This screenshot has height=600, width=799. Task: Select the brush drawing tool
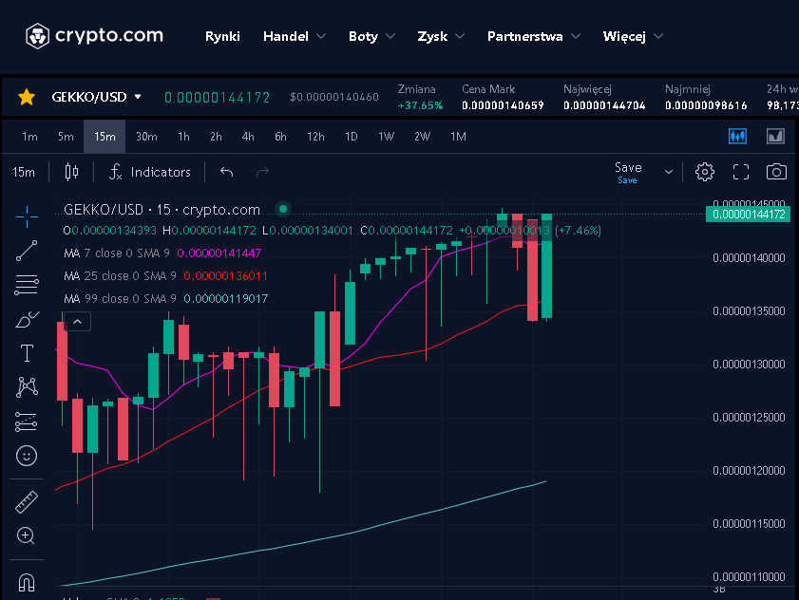[x=27, y=319]
